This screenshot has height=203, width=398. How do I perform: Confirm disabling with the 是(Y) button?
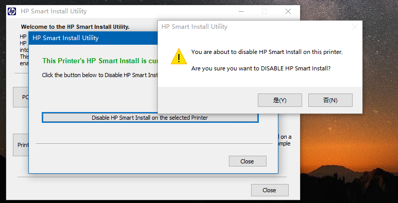click(x=280, y=100)
